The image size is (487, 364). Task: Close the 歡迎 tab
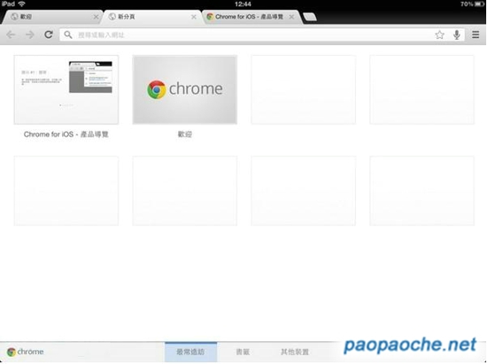click(96, 17)
